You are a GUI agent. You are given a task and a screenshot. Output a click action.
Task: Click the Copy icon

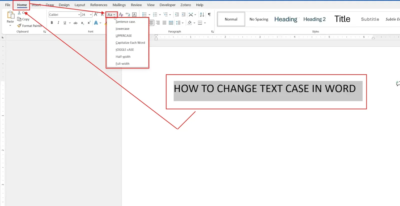tap(19, 19)
